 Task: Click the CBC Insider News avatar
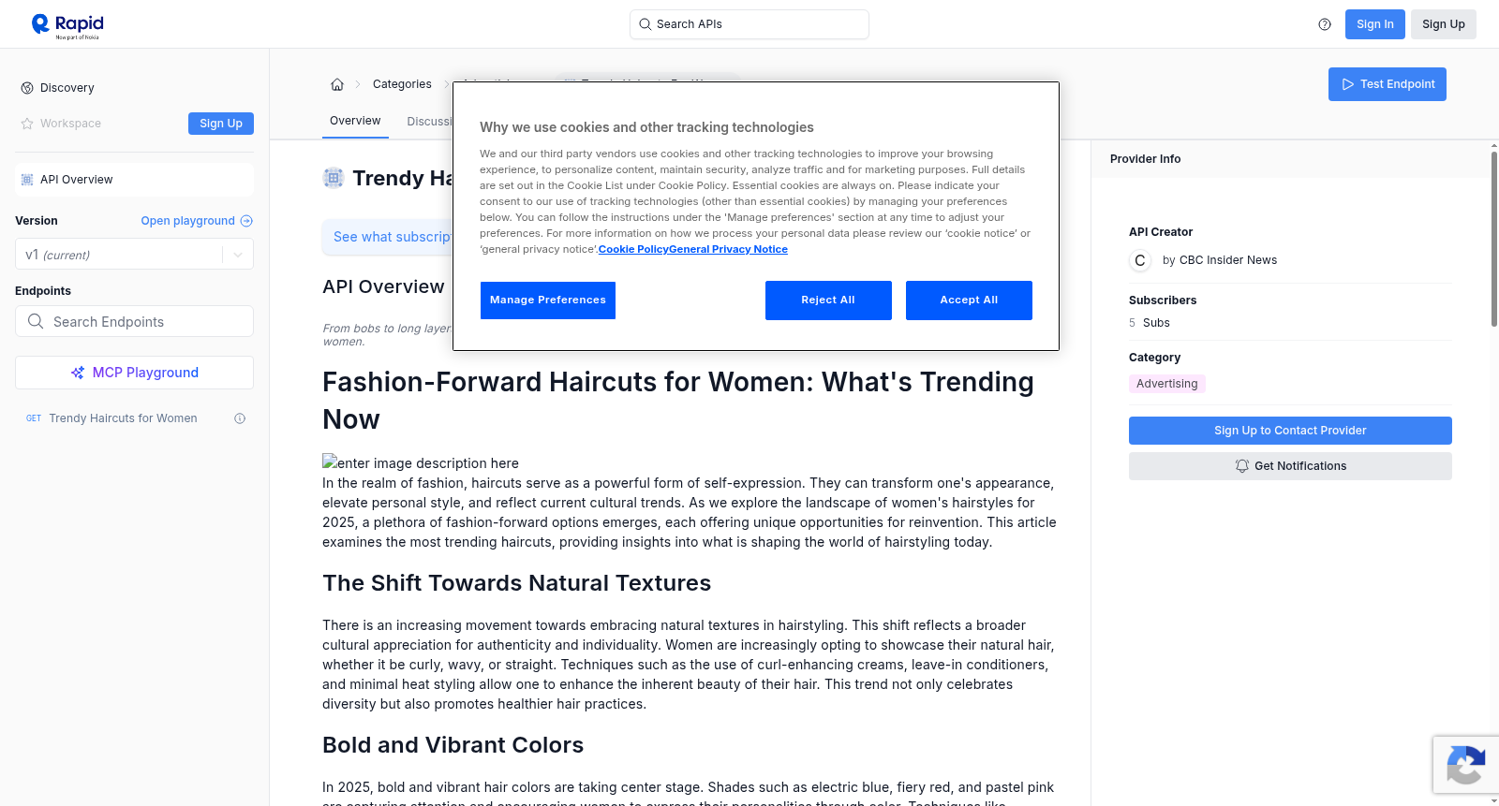pos(1140,260)
